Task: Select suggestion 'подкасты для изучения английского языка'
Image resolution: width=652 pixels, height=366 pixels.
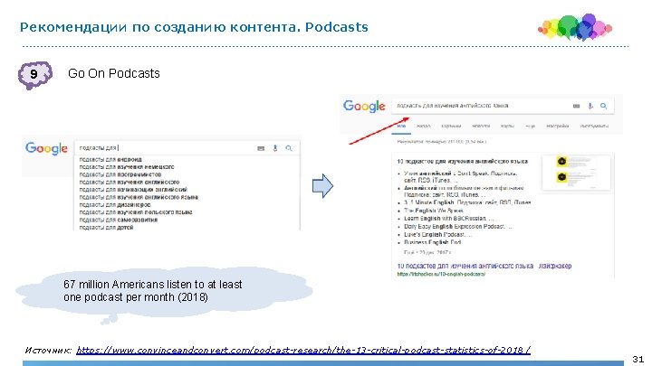Action: pyautogui.click(x=139, y=197)
